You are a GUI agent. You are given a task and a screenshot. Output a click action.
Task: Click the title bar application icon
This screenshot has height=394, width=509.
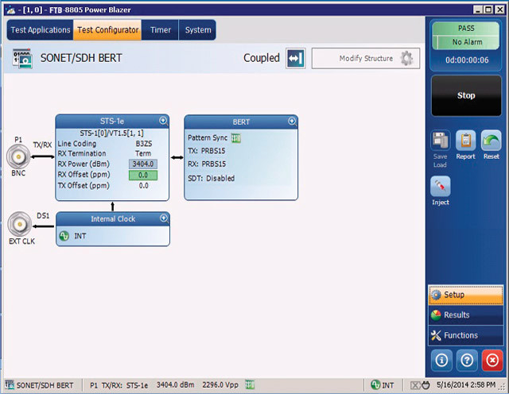click(x=10, y=10)
